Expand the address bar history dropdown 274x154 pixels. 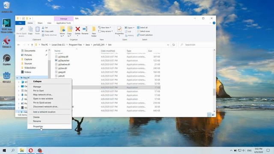[168, 45]
